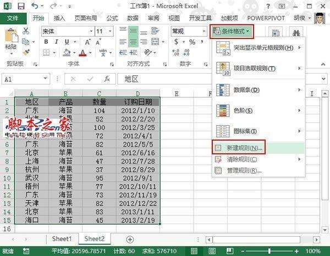Open 突出显示单元格规则 submenu
The width and height of the screenshot is (330, 256).
(x=258, y=48)
